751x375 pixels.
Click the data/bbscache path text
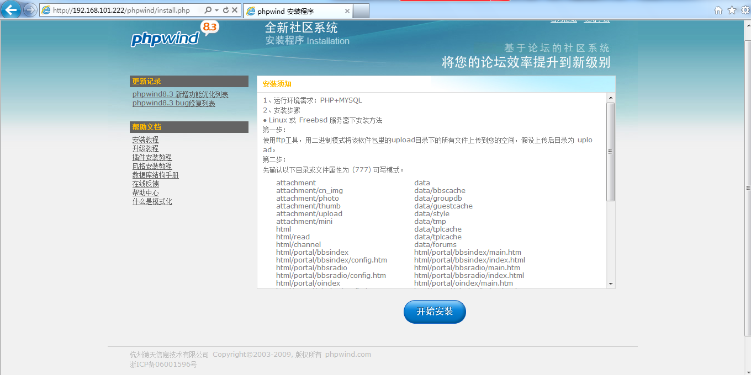[440, 191]
